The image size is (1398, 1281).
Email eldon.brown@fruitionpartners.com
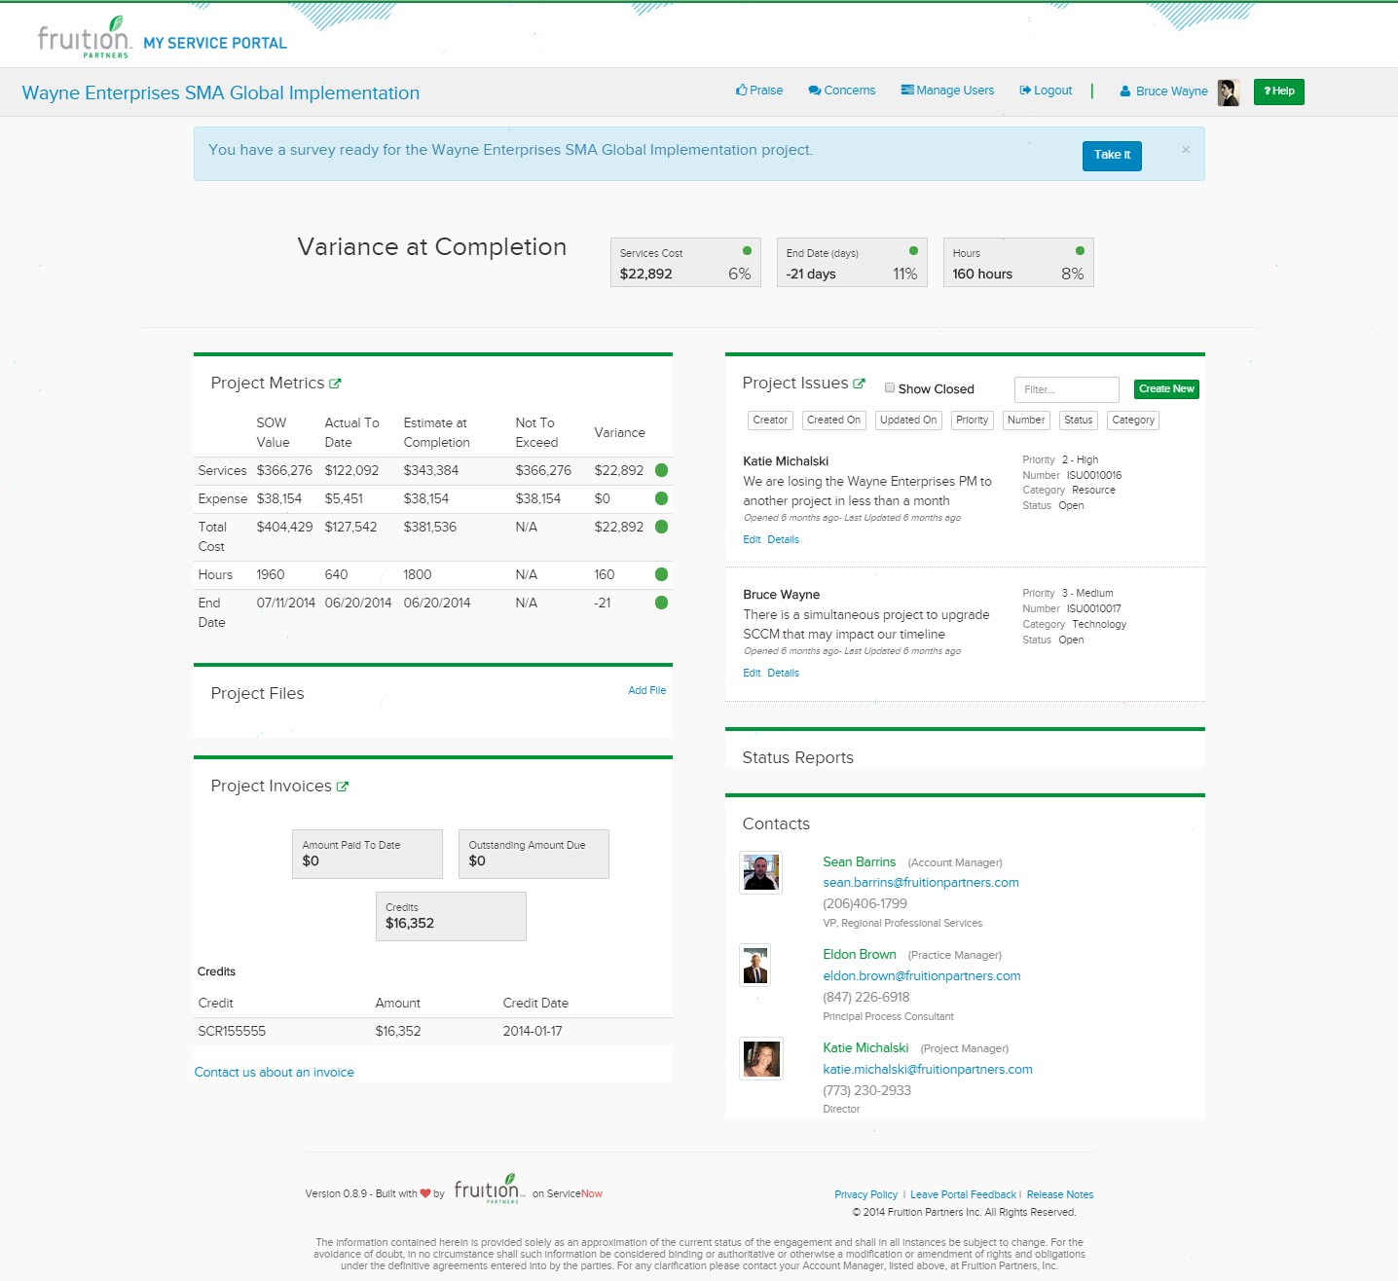[922, 975]
